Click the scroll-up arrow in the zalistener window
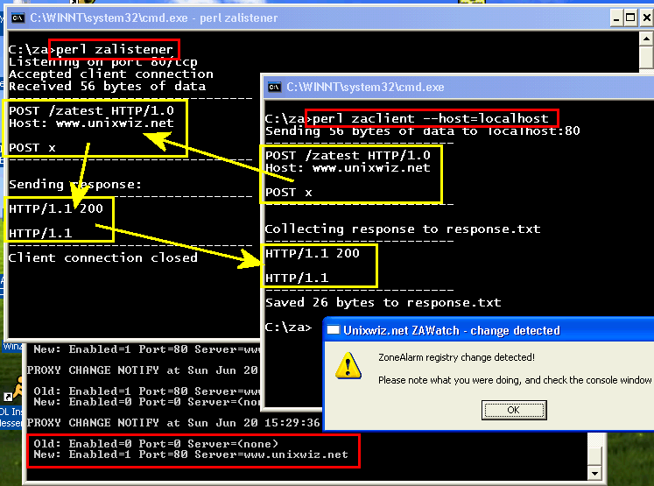 (x=645, y=39)
